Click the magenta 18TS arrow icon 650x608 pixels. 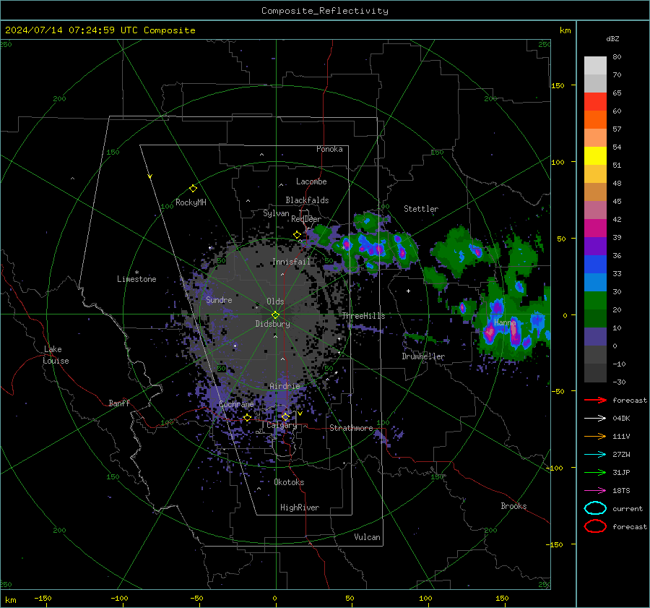click(x=595, y=491)
